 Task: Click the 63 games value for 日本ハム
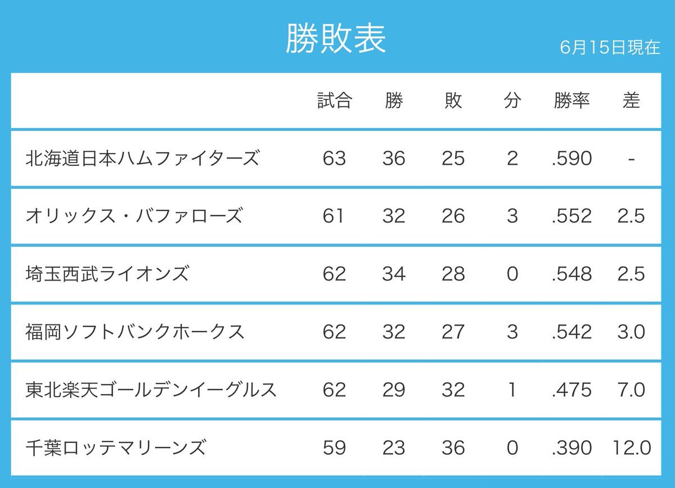click(x=334, y=159)
